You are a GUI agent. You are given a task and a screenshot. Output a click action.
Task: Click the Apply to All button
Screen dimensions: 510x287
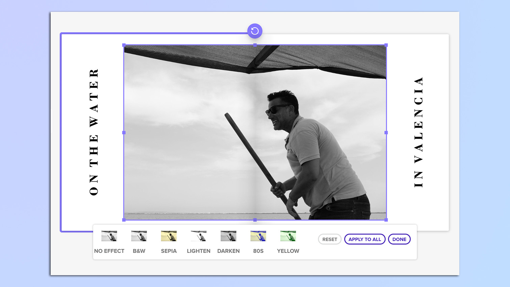[x=365, y=239]
